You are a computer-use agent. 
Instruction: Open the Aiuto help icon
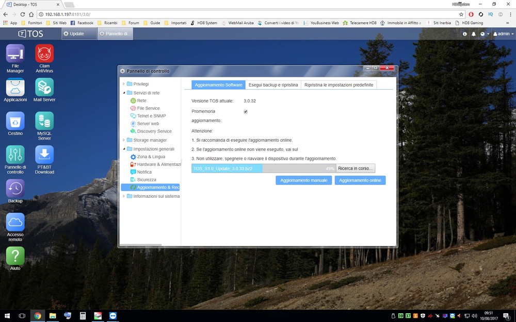click(15, 256)
